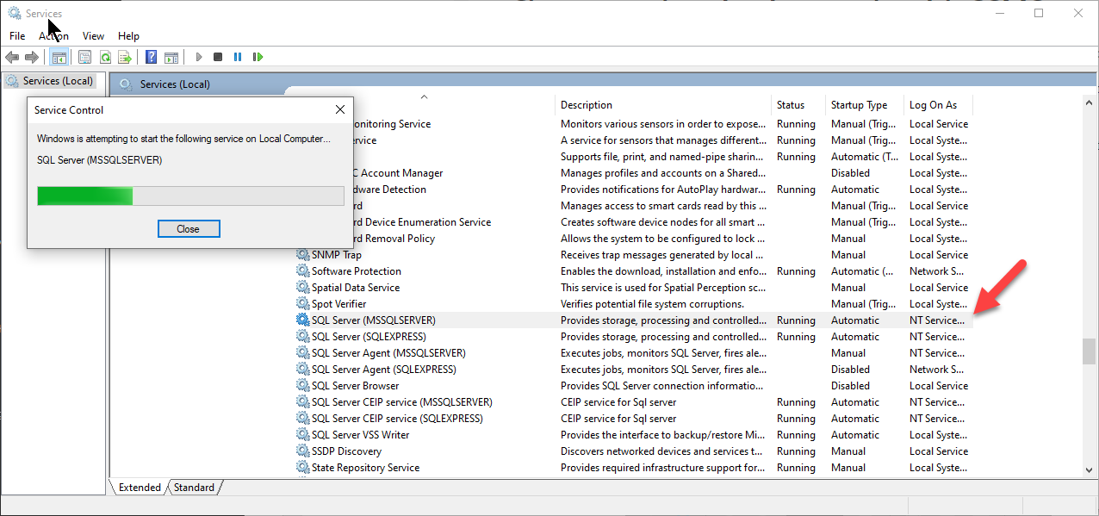Screen dimensions: 1099x516
Task: Switch to the Services (Local) tab
Action: [x=50, y=80]
